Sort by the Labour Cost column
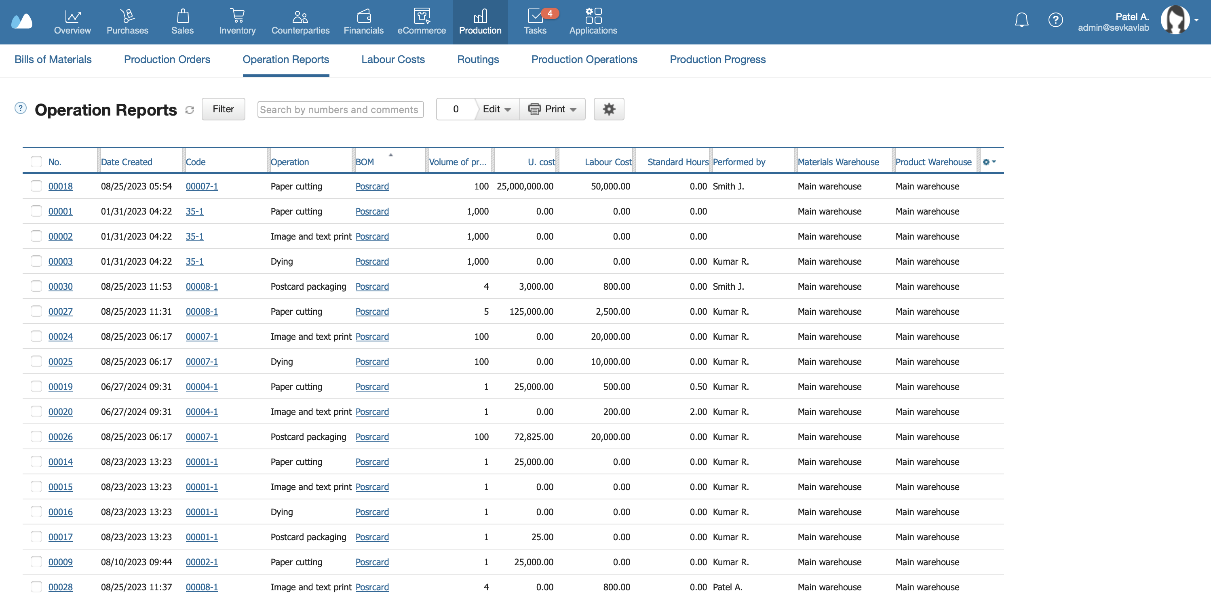The image size is (1211, 598). 608,162
